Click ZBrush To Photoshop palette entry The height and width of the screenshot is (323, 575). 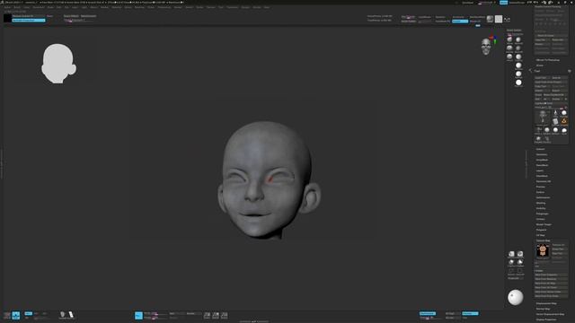pos(547,60)
